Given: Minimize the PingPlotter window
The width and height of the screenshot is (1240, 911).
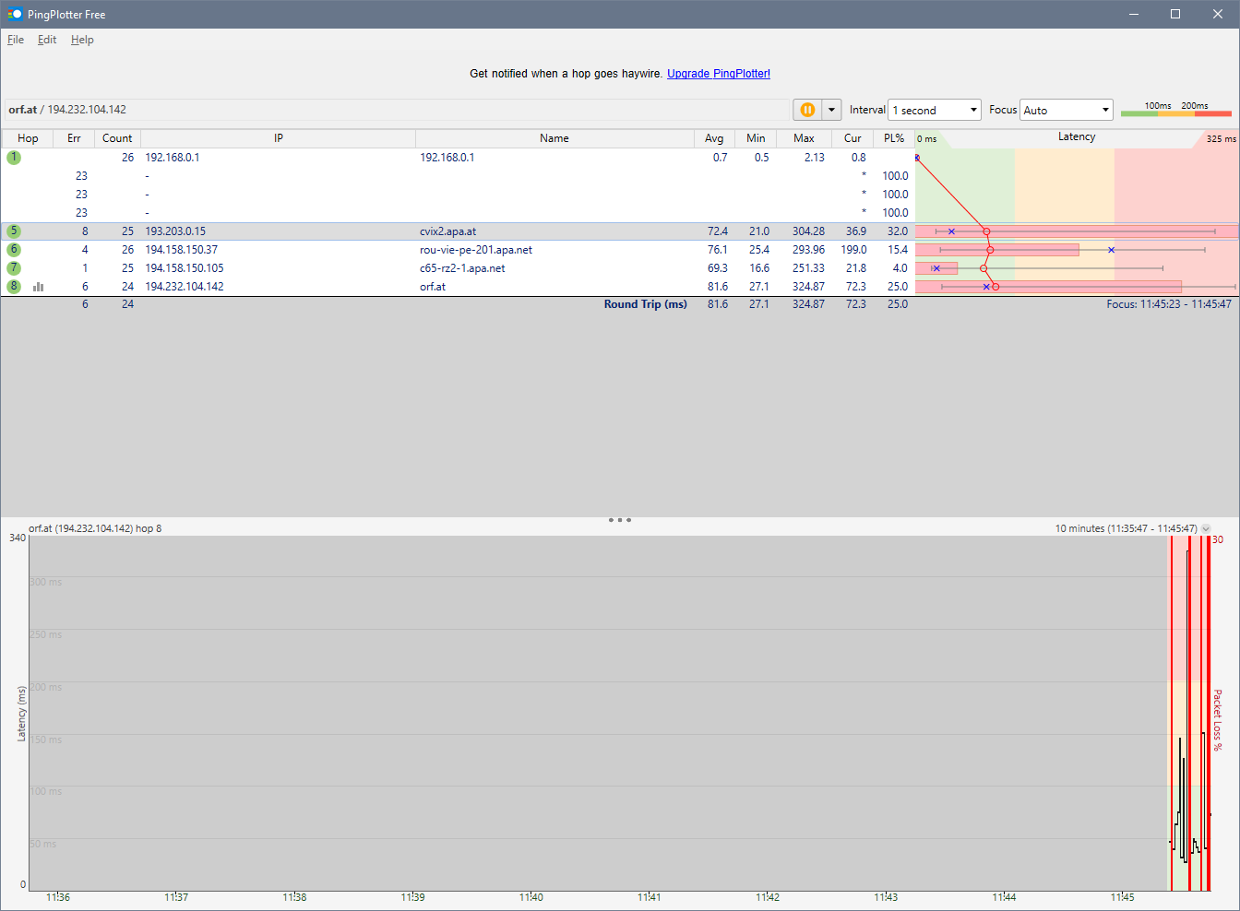Looking at the screenshot, I should (x=1134, y=14).
